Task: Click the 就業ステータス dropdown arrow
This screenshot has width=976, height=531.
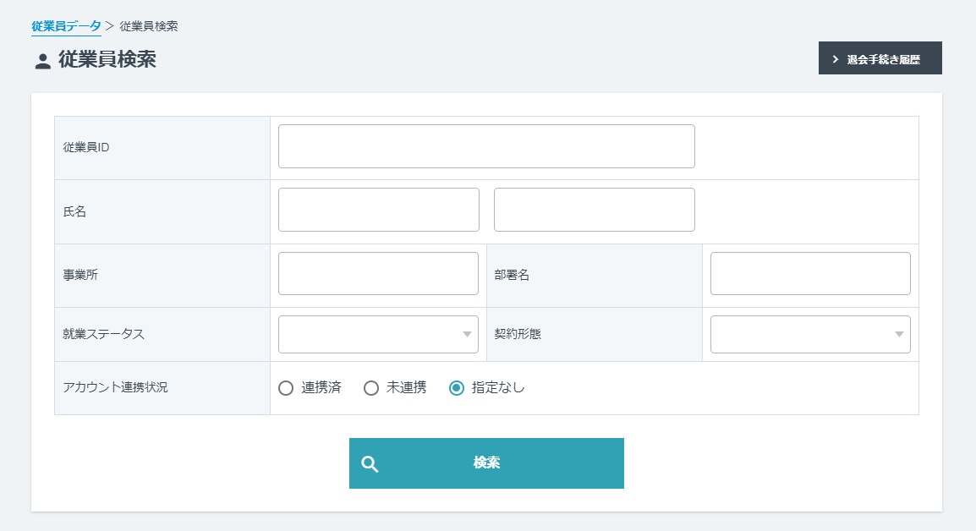Action: pos(467,334)
